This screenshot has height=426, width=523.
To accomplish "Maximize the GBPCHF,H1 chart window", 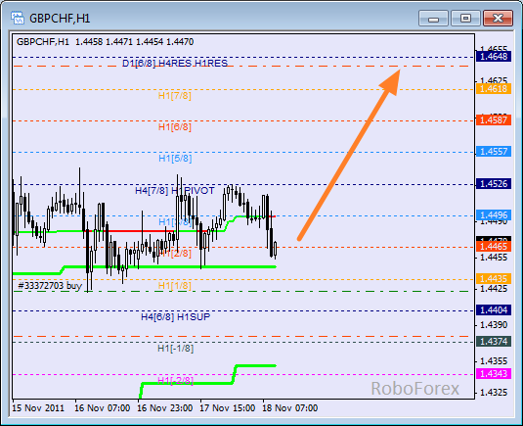I will [x=465, y=18].
